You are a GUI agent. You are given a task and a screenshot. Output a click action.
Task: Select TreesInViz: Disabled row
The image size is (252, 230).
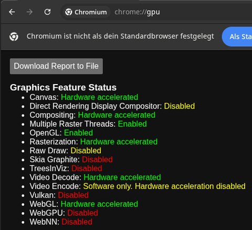click(66, 169)
